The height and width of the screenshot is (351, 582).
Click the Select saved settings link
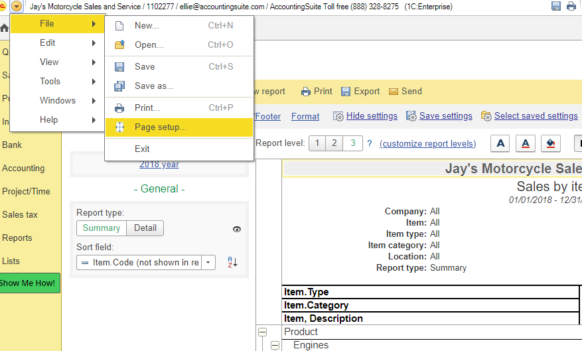coord(536,116)
